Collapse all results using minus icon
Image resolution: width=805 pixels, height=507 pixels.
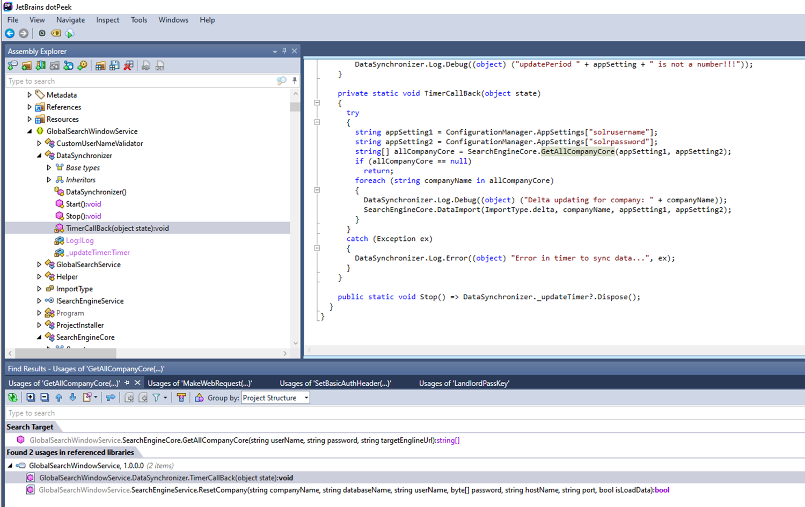[45, 398]
